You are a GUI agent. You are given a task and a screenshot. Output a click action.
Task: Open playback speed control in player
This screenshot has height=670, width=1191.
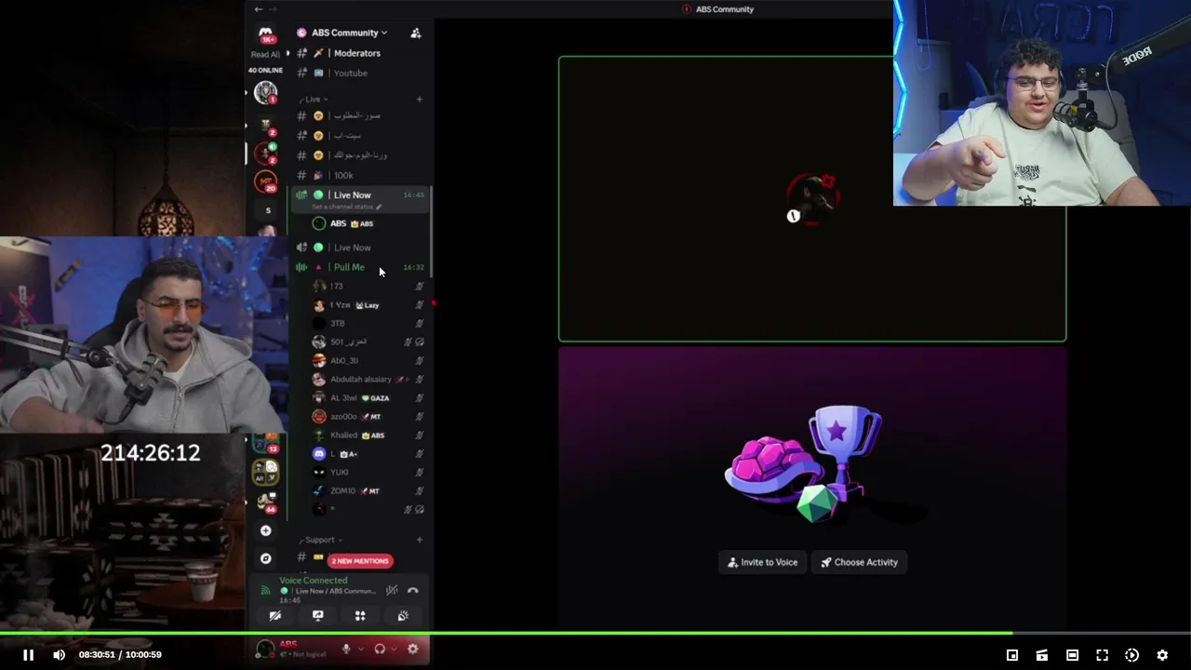point(1131,655)
